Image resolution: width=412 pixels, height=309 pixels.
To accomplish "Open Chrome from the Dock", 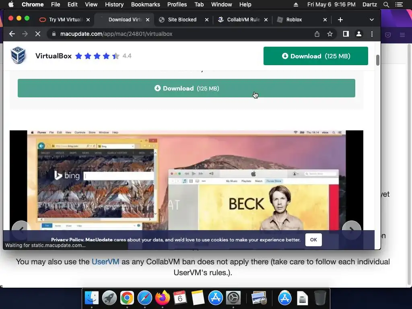I will pos(127,298).
